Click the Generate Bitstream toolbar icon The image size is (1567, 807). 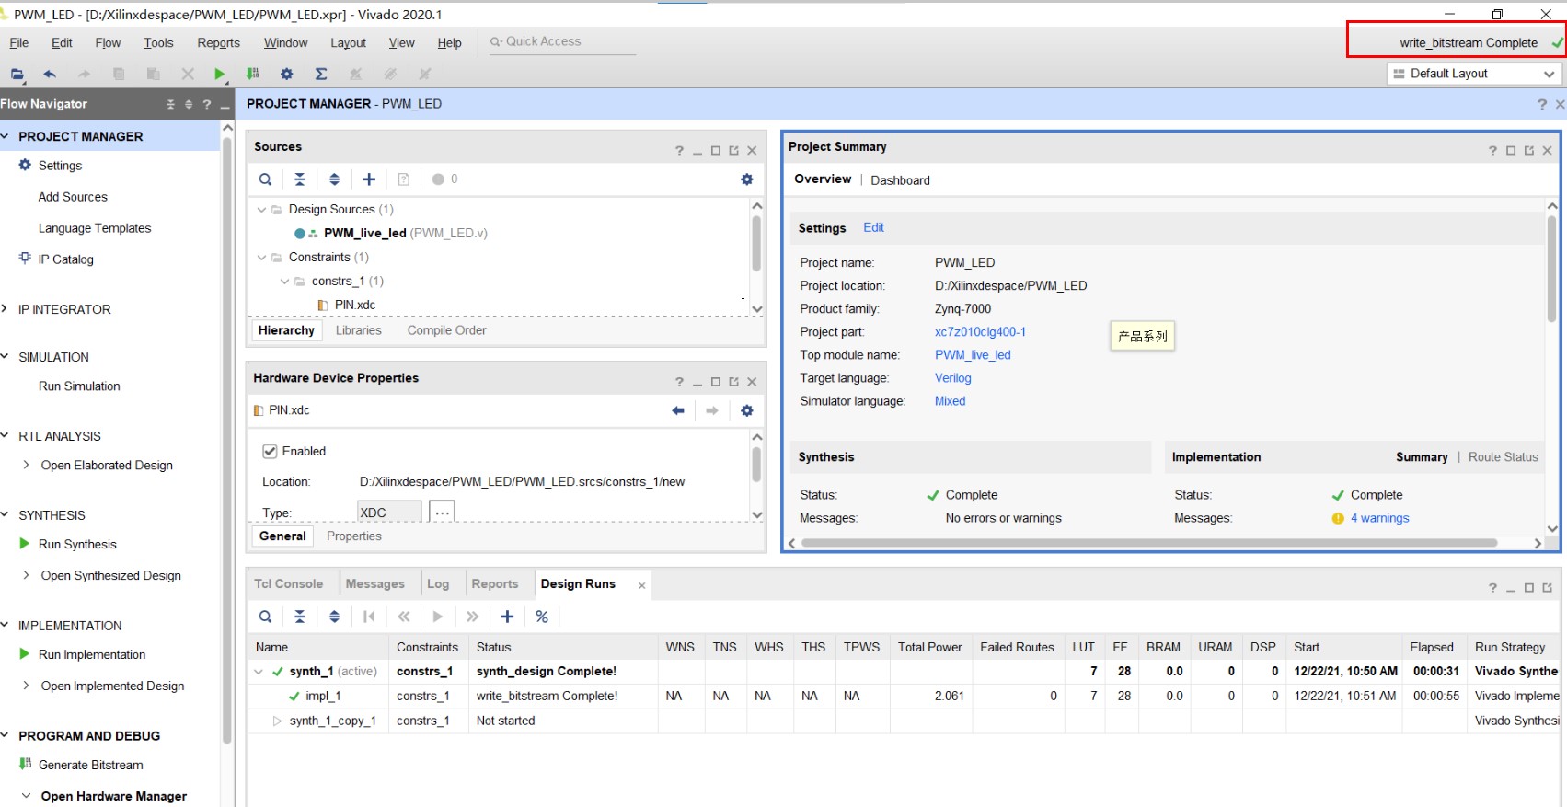click(253, 75)
